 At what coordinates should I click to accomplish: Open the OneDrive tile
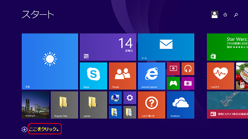click(x=180, y=105)
